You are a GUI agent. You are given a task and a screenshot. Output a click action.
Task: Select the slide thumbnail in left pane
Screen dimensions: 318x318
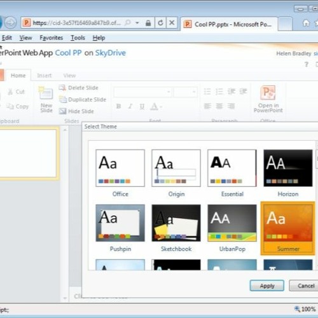[28, 153]
